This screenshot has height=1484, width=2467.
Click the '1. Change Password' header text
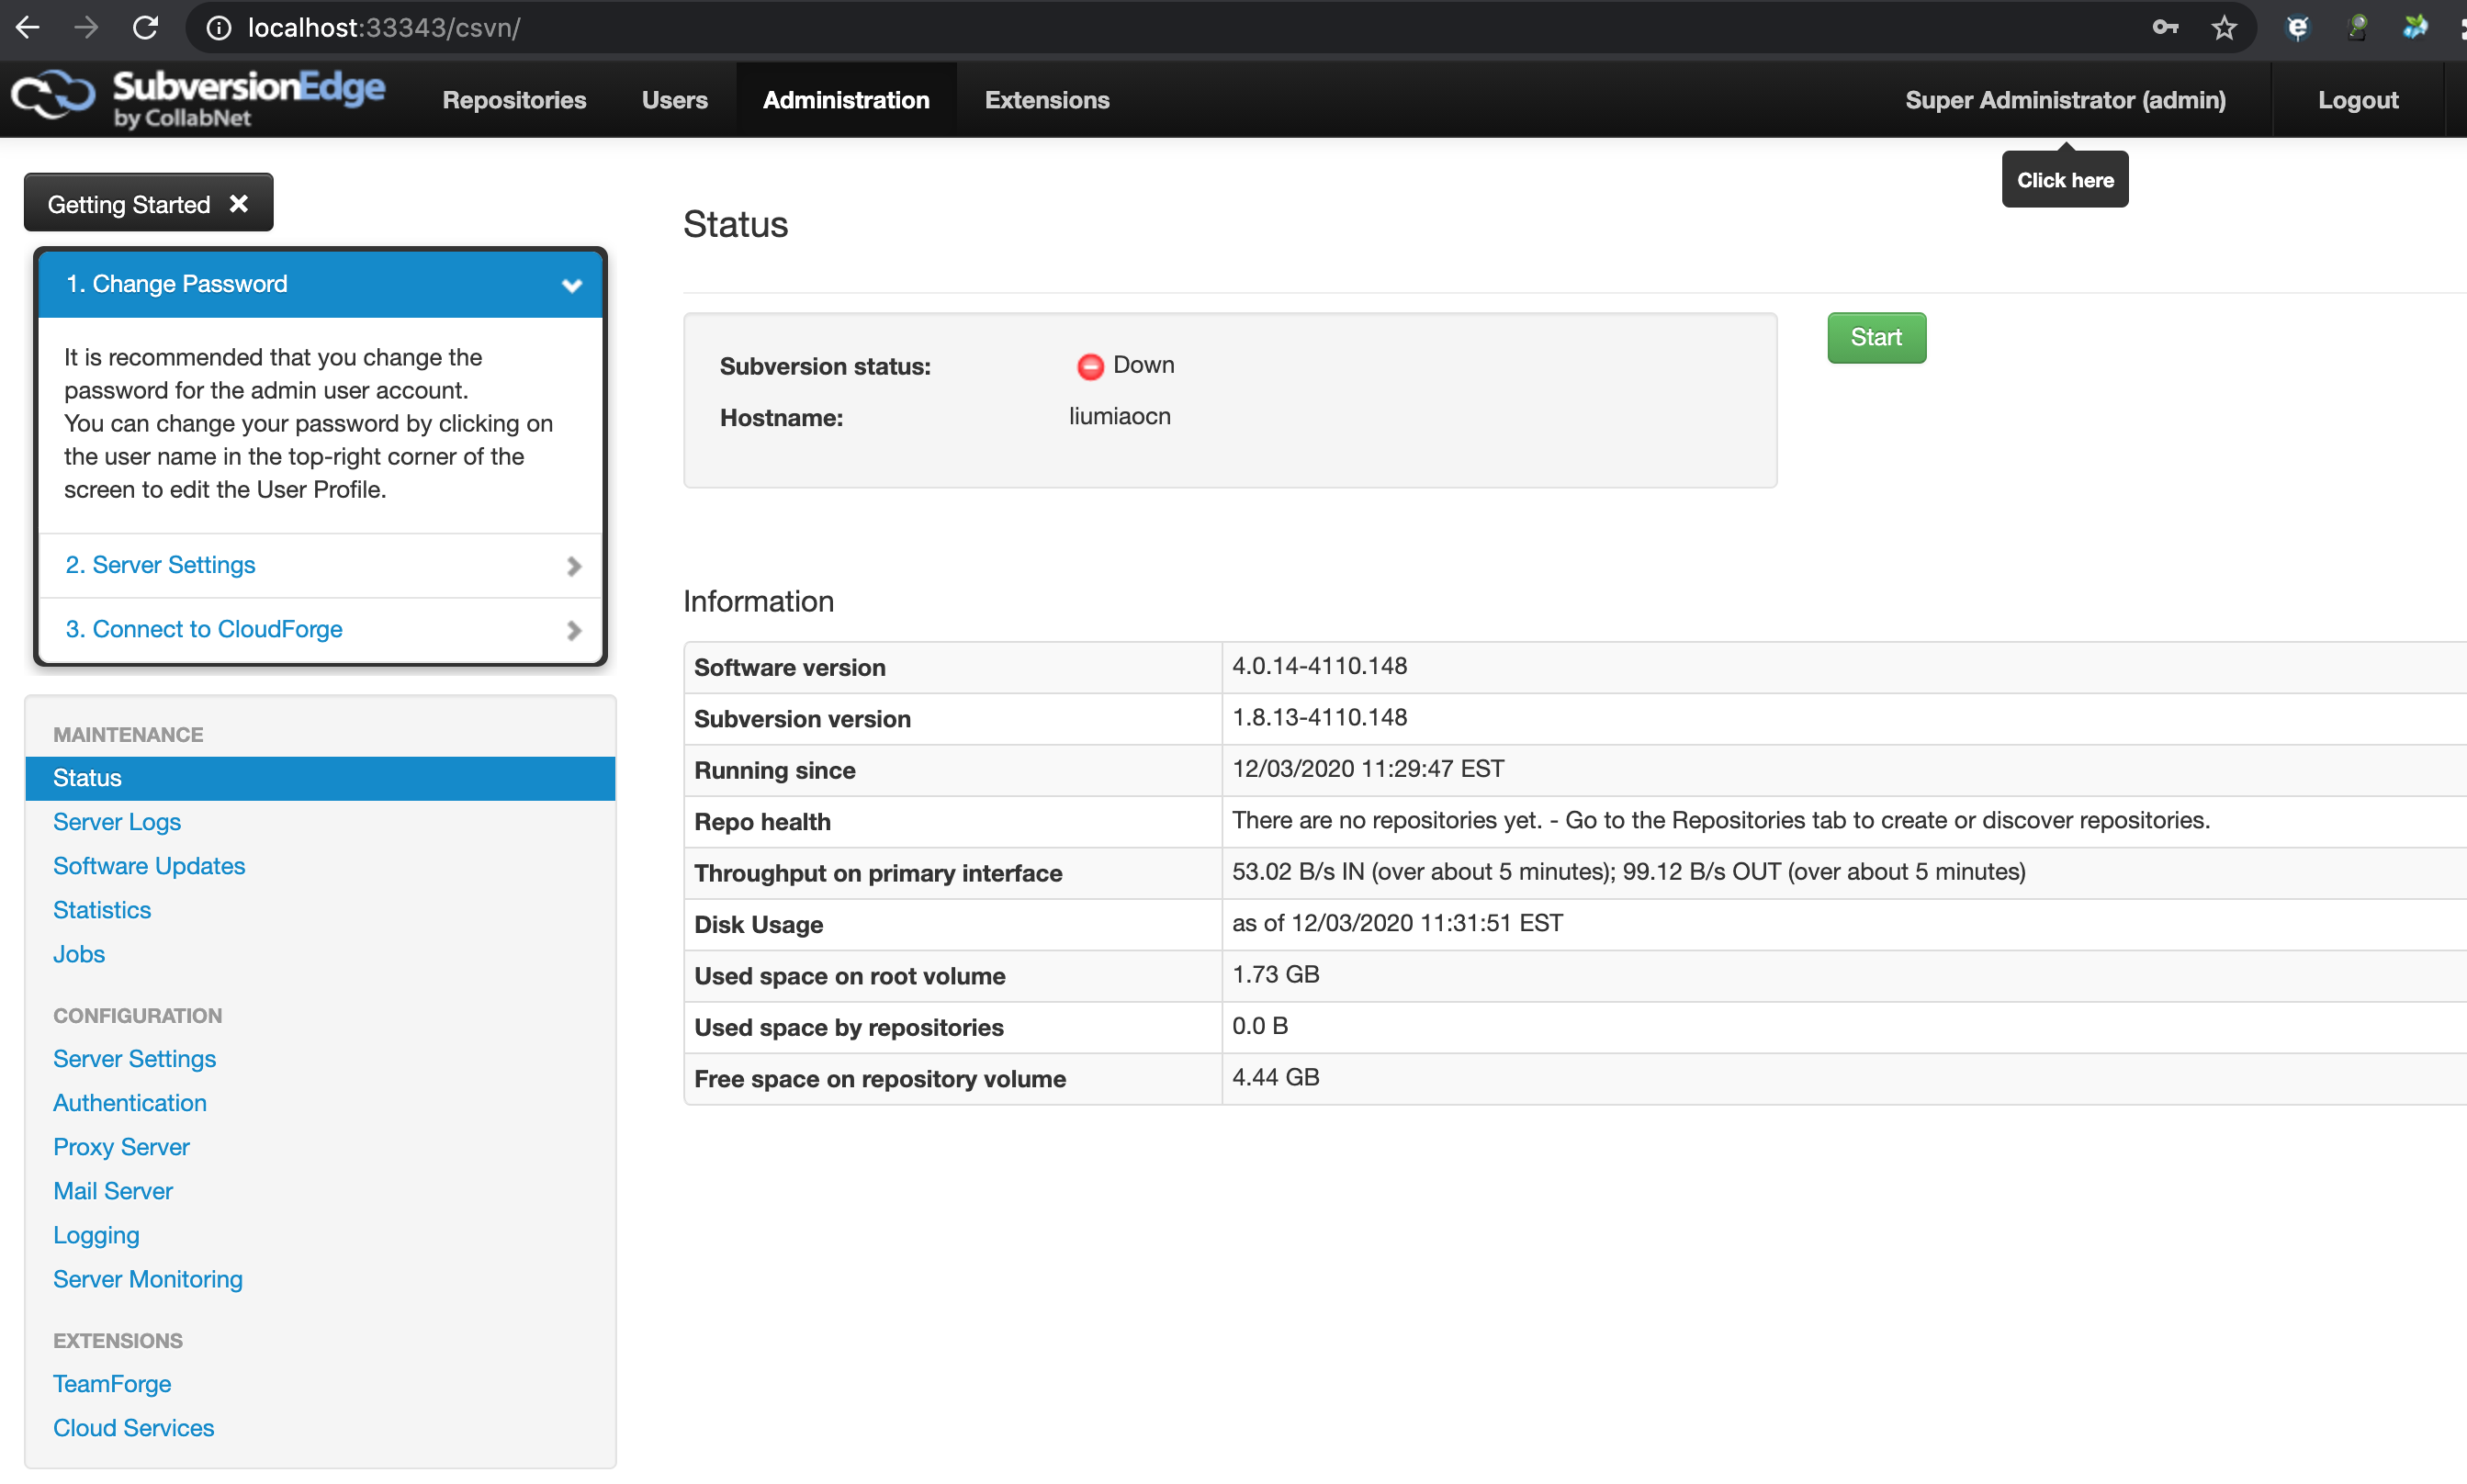click(x=177, y=284)
